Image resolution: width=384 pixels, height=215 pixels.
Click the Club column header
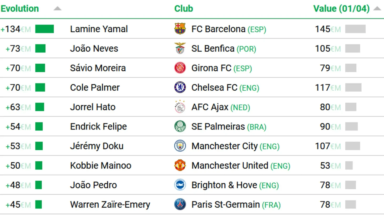[184, 9]
